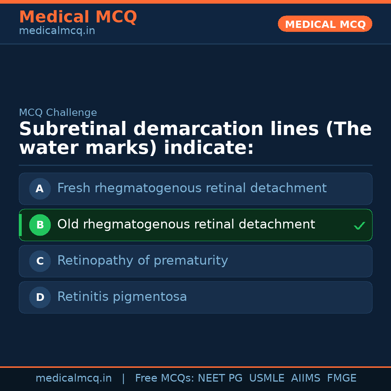Choose the Fresh rhegmatogenous retinal detachment answer text
Screen dimensions: 391x391
click(x=192, y=189)
